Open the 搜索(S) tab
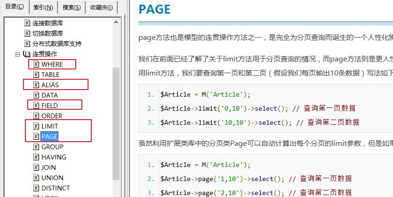The image size is (393, 197). click(x=72, y=8)
